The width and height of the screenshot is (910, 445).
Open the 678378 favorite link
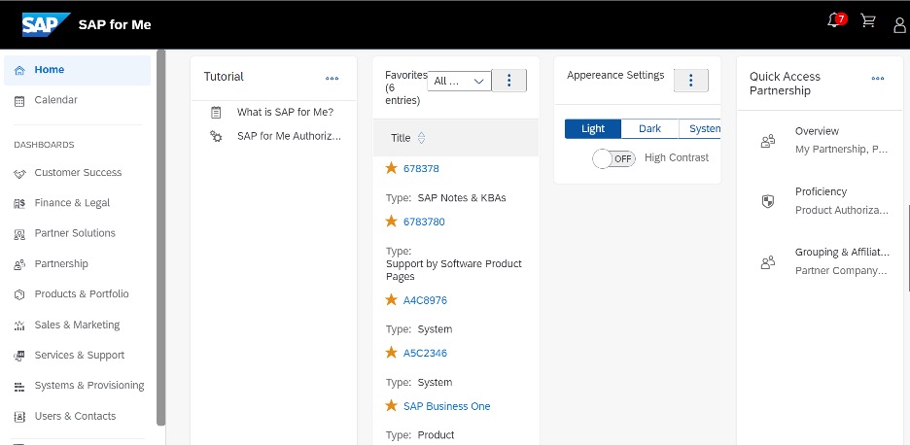click(421, 169)
